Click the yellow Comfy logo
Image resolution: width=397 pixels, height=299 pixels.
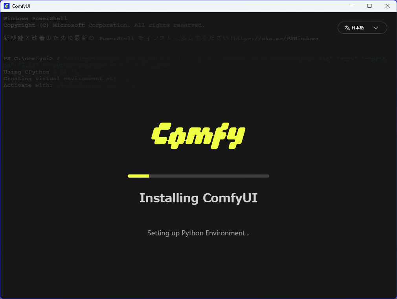pos(198,136)
